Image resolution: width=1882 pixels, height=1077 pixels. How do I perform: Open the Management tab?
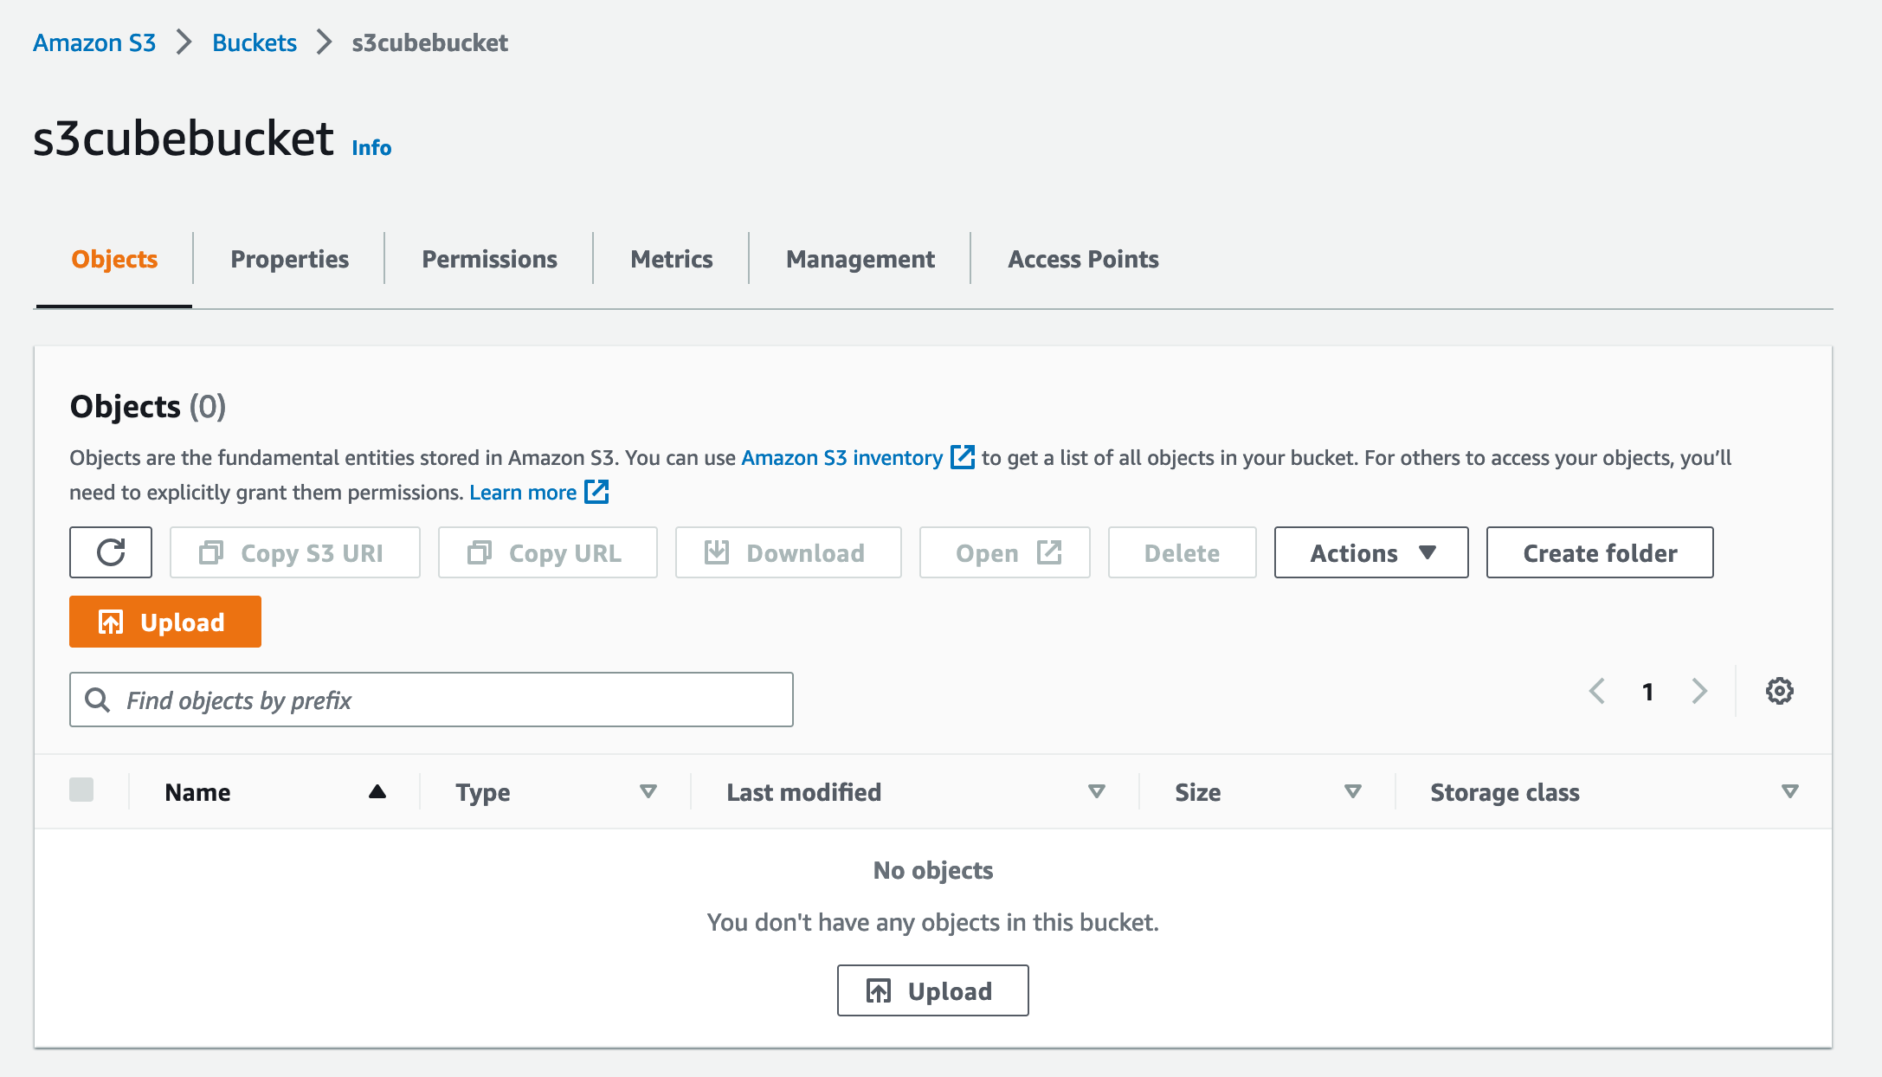[x=860, y=259]
